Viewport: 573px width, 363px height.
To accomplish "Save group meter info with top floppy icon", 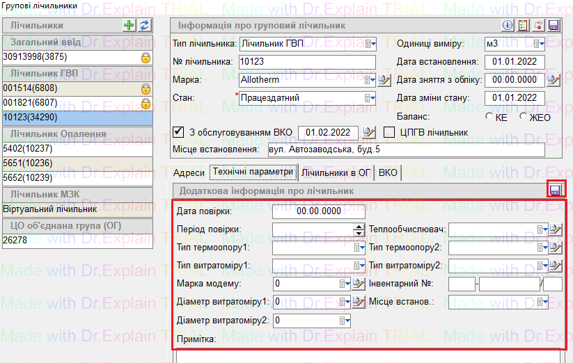I will point(554,26).
